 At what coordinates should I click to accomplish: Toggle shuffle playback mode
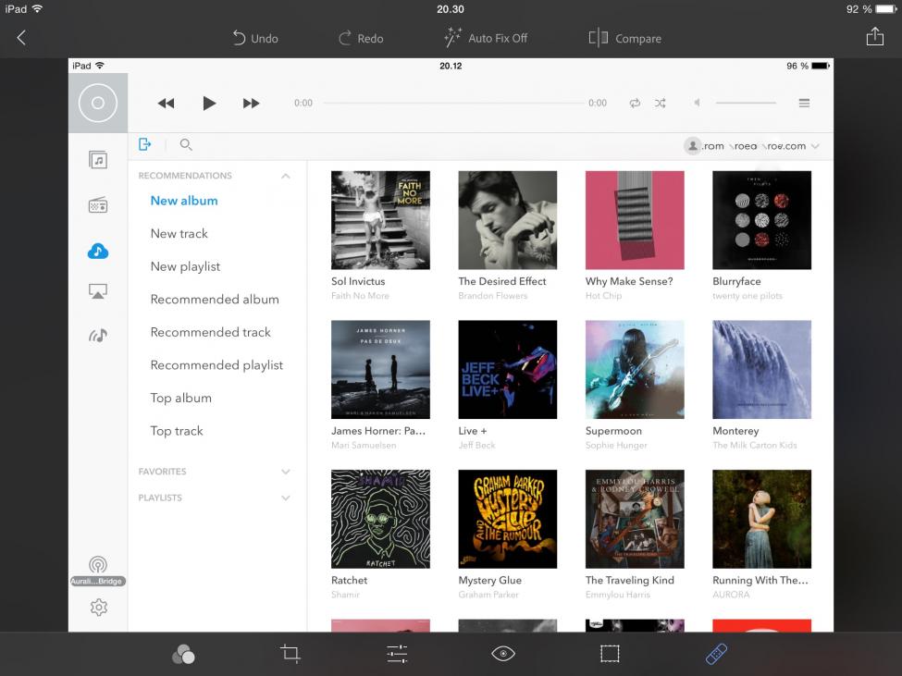[661, 104]
